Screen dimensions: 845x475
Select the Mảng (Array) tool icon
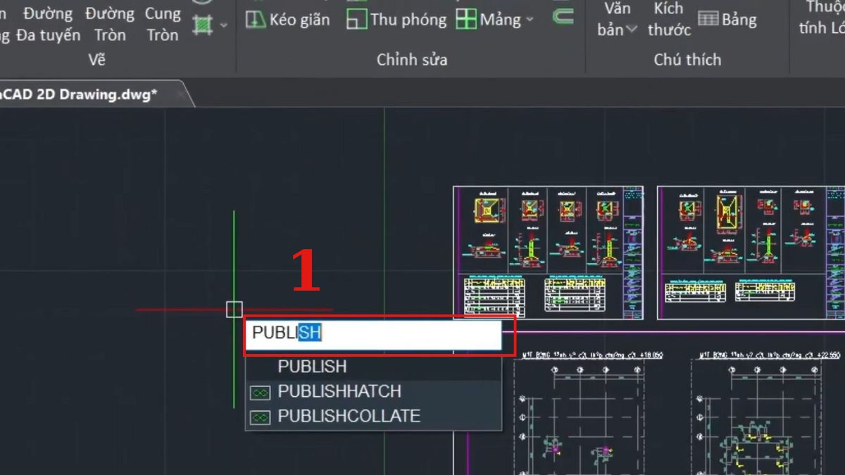[x=466, y=19]
